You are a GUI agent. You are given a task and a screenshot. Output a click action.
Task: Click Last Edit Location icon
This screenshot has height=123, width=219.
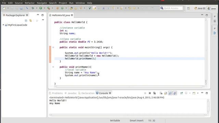(x=130, y=8)
